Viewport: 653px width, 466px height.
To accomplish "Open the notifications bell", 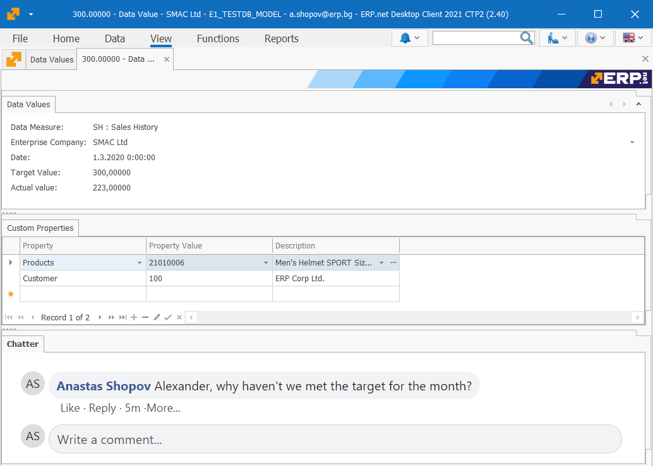I will click(406, 38).
